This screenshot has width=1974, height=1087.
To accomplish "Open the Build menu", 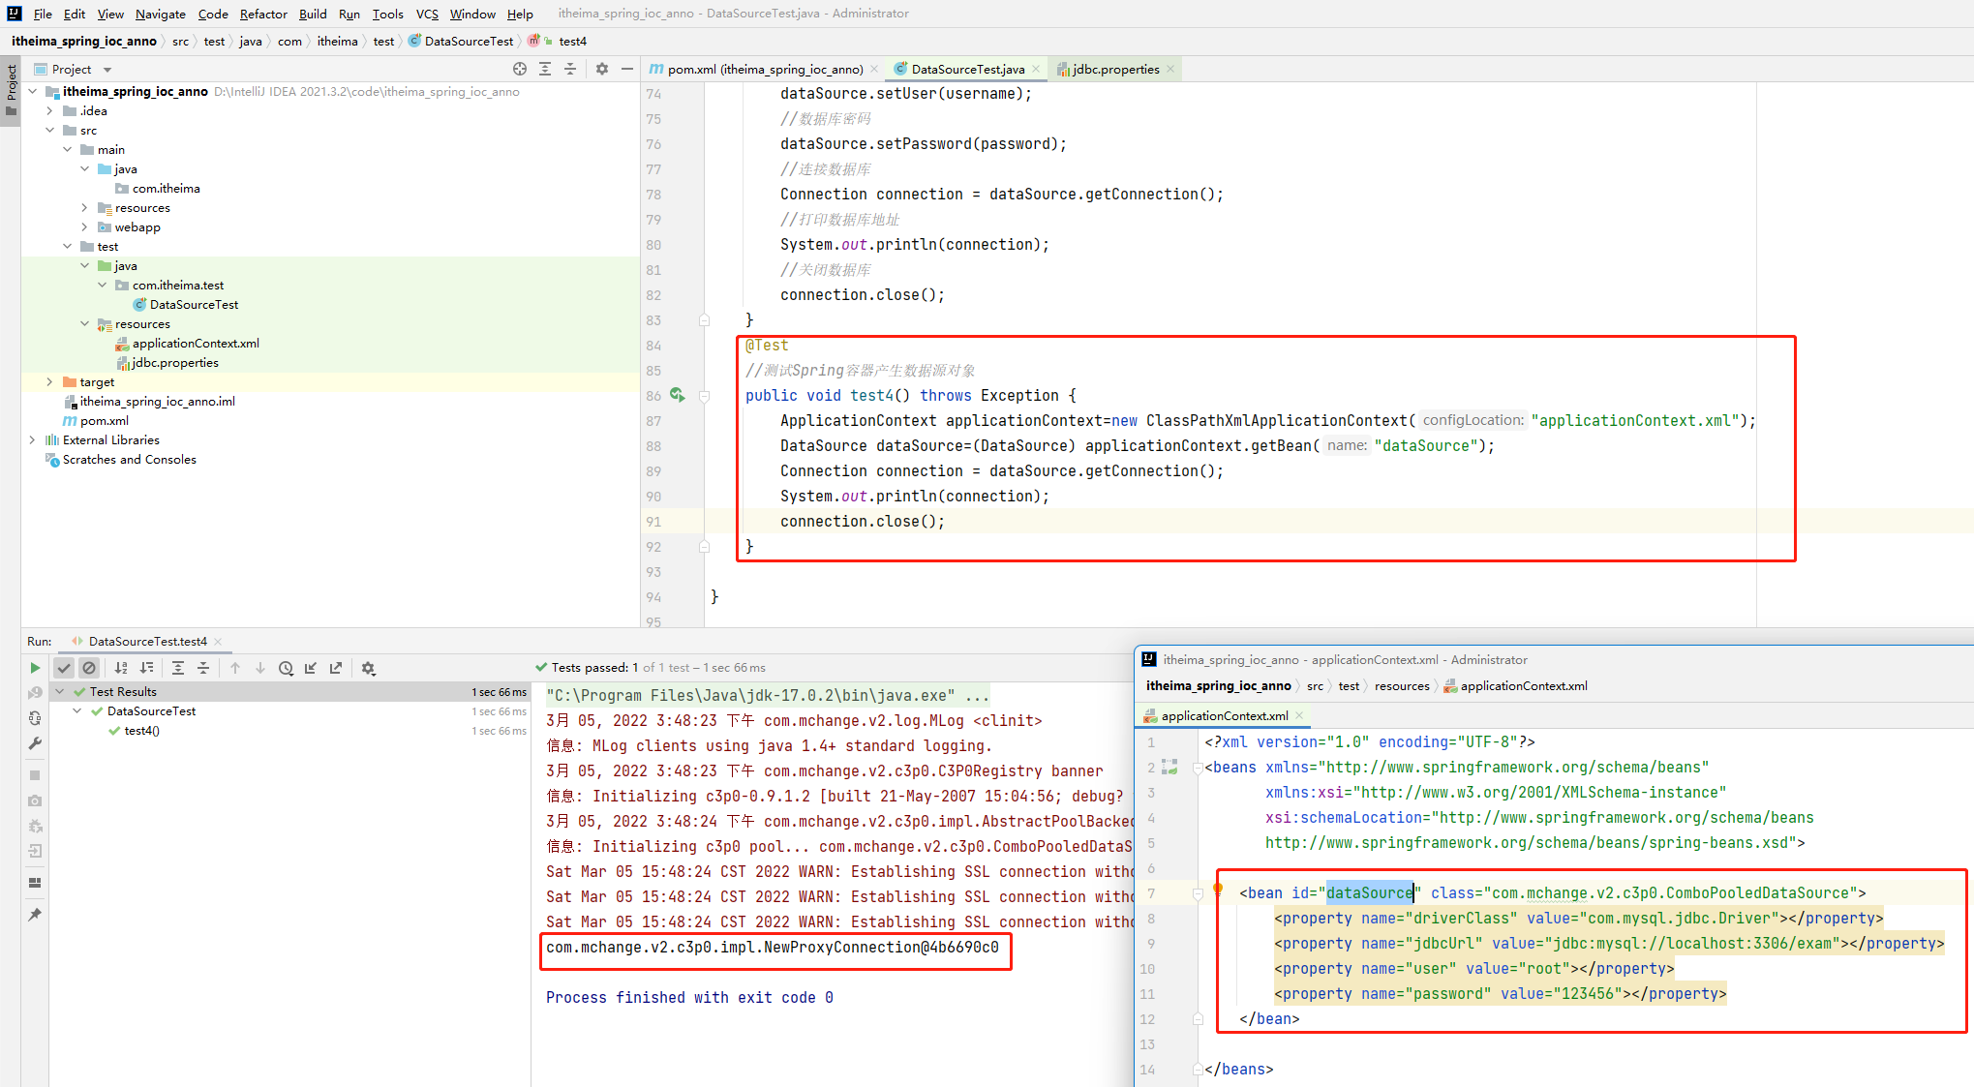I will pos(313,14).
